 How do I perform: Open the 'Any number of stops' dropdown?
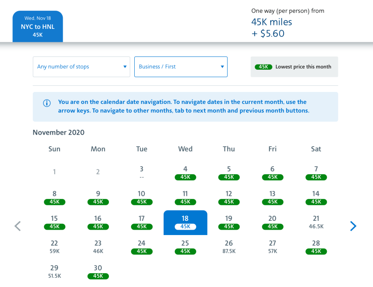pos(81,67)
